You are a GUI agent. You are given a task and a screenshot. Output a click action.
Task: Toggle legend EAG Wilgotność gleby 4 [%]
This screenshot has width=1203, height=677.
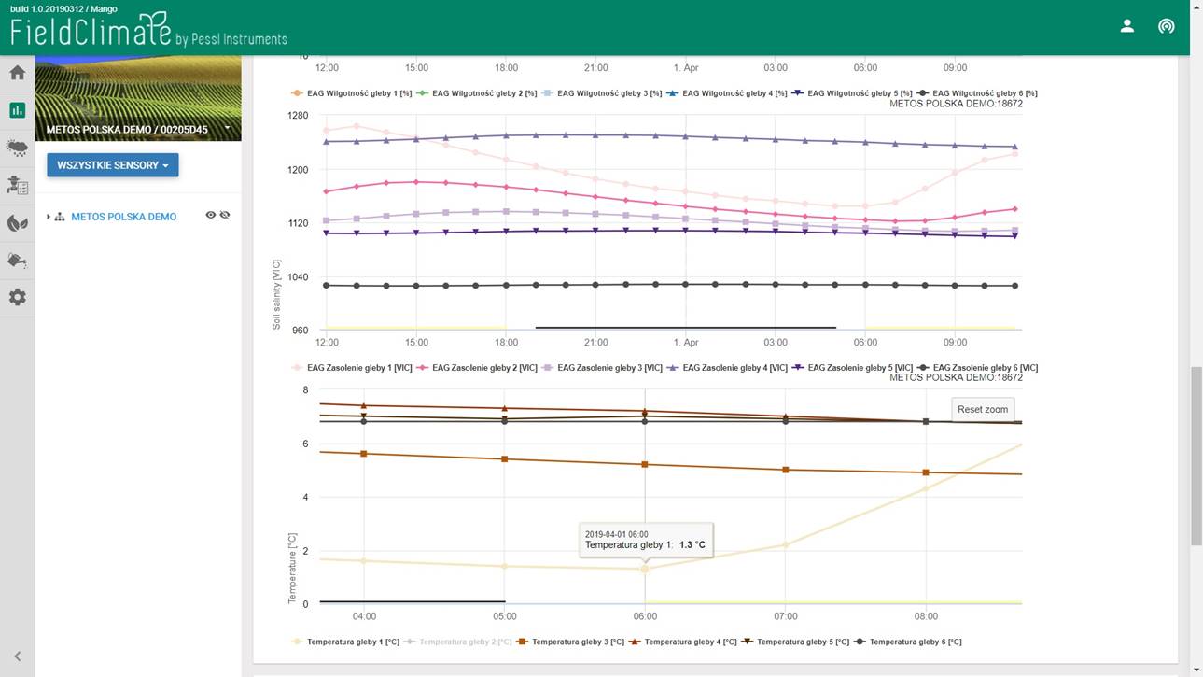(x=725, y=93)
